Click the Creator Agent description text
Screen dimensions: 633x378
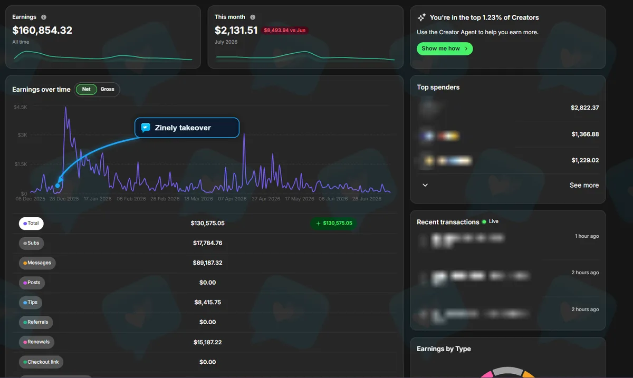477,32
